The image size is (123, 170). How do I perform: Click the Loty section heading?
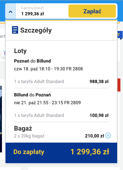tap(20, 51)
